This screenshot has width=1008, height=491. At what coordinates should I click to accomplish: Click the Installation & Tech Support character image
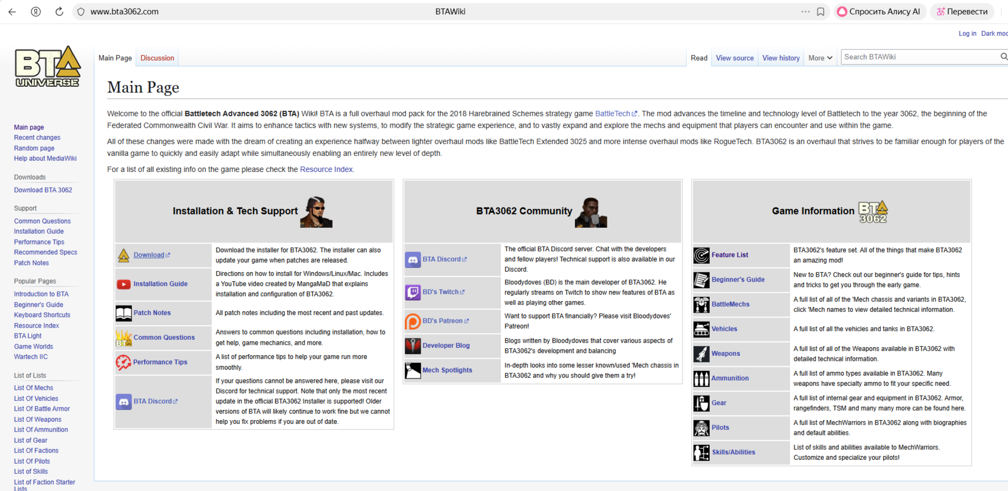(x=317, y=212)
